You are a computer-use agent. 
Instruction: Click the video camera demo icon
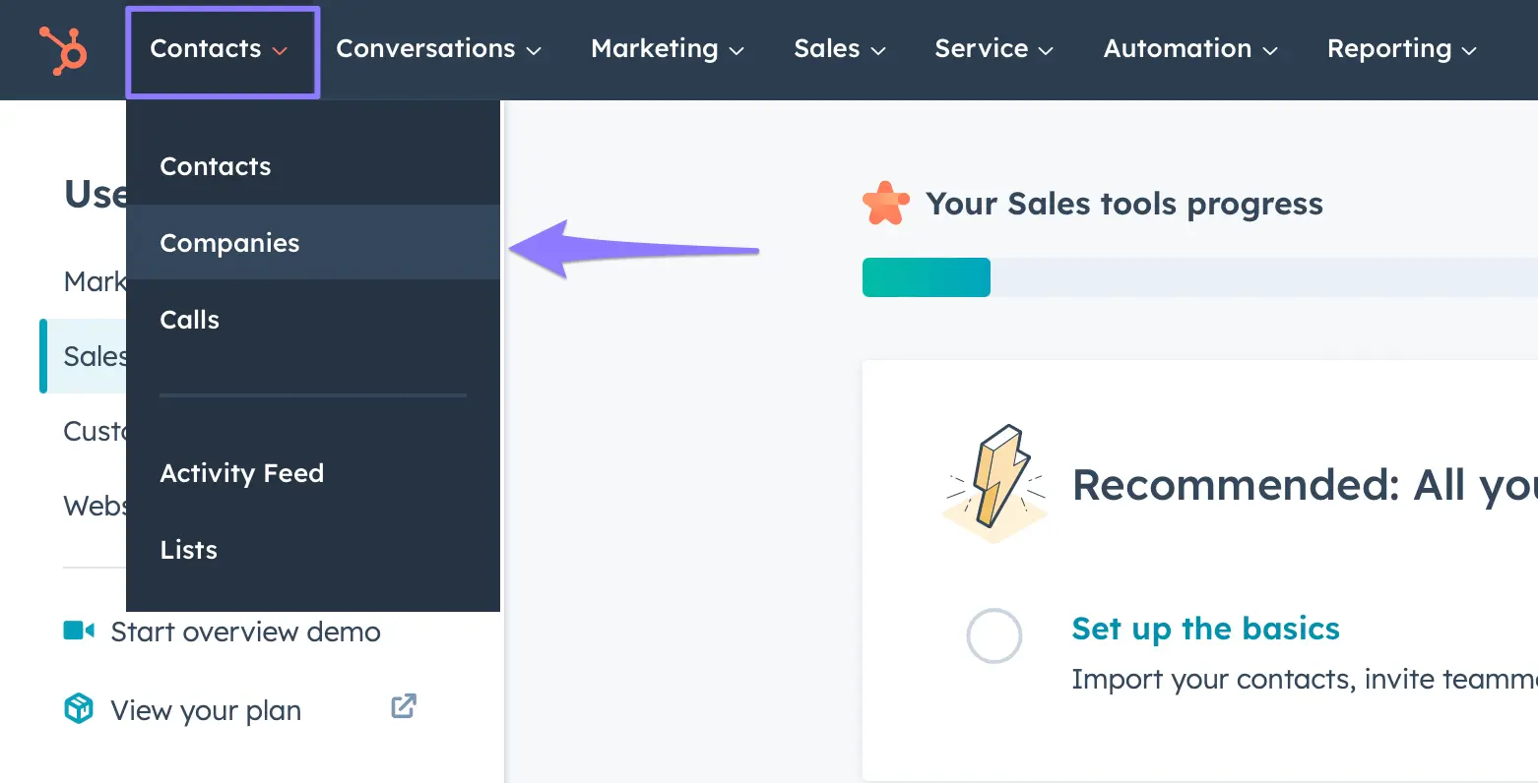click(x=79, y=631)
